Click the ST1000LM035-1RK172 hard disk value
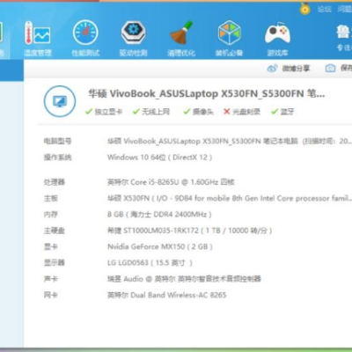352x352 pixels. tap(190, 231)
